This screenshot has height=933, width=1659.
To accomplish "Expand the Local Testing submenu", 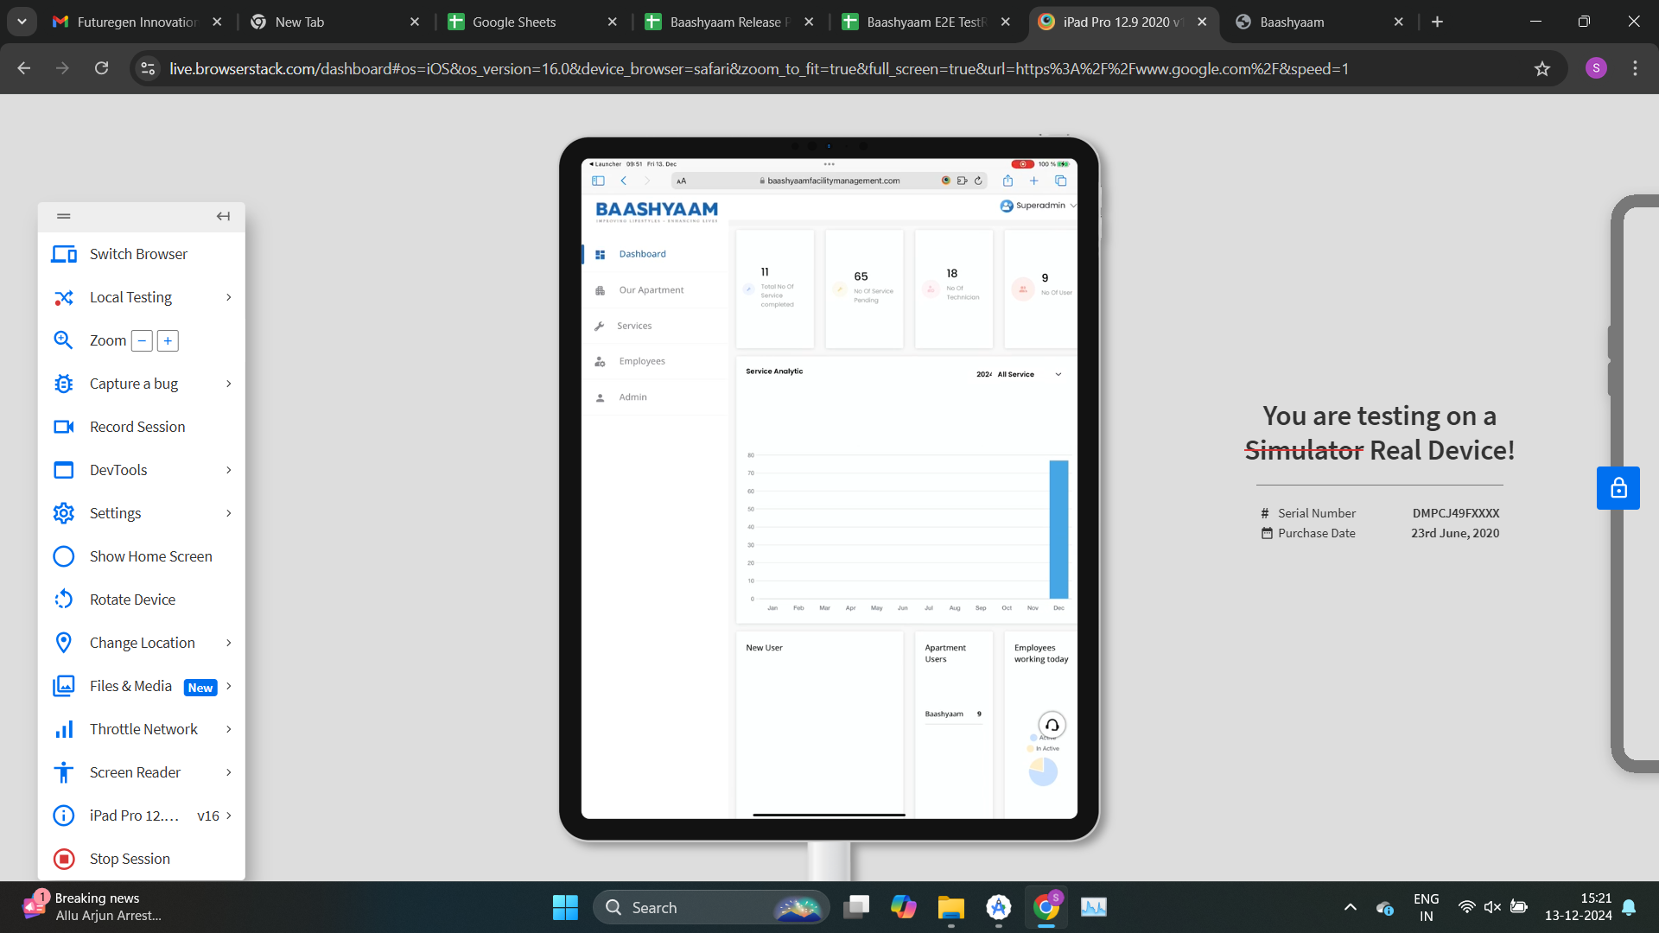I will click(228, 297).
